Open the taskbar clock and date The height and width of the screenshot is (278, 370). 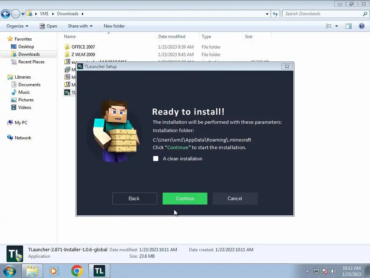tap(352, 271)
